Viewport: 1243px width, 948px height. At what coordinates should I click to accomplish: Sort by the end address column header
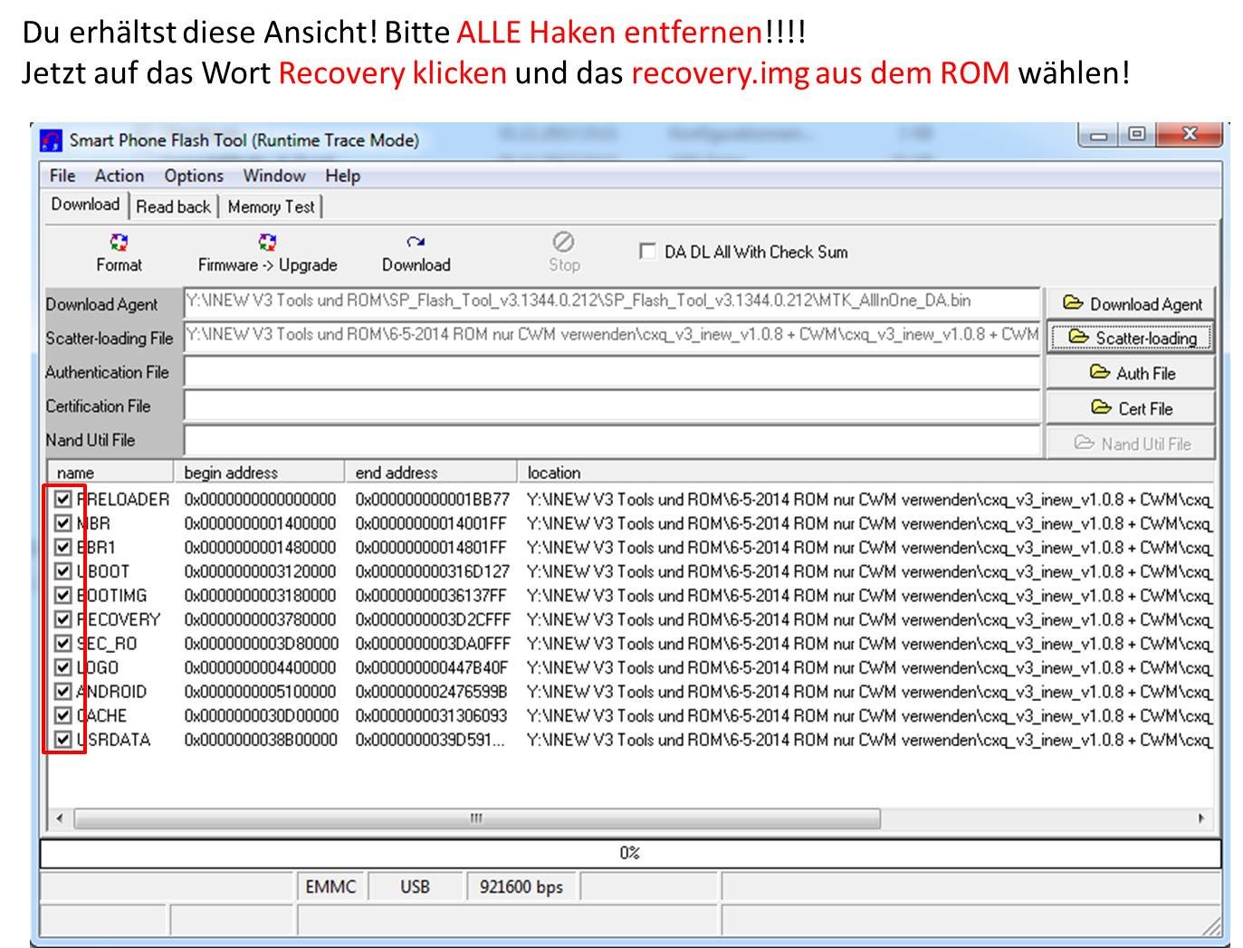pyautogui.click(x=431, y=473)
